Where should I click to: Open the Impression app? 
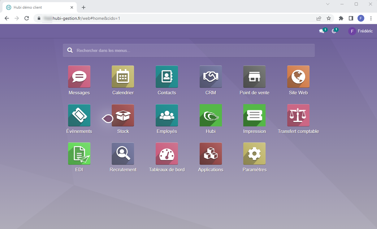254,115
